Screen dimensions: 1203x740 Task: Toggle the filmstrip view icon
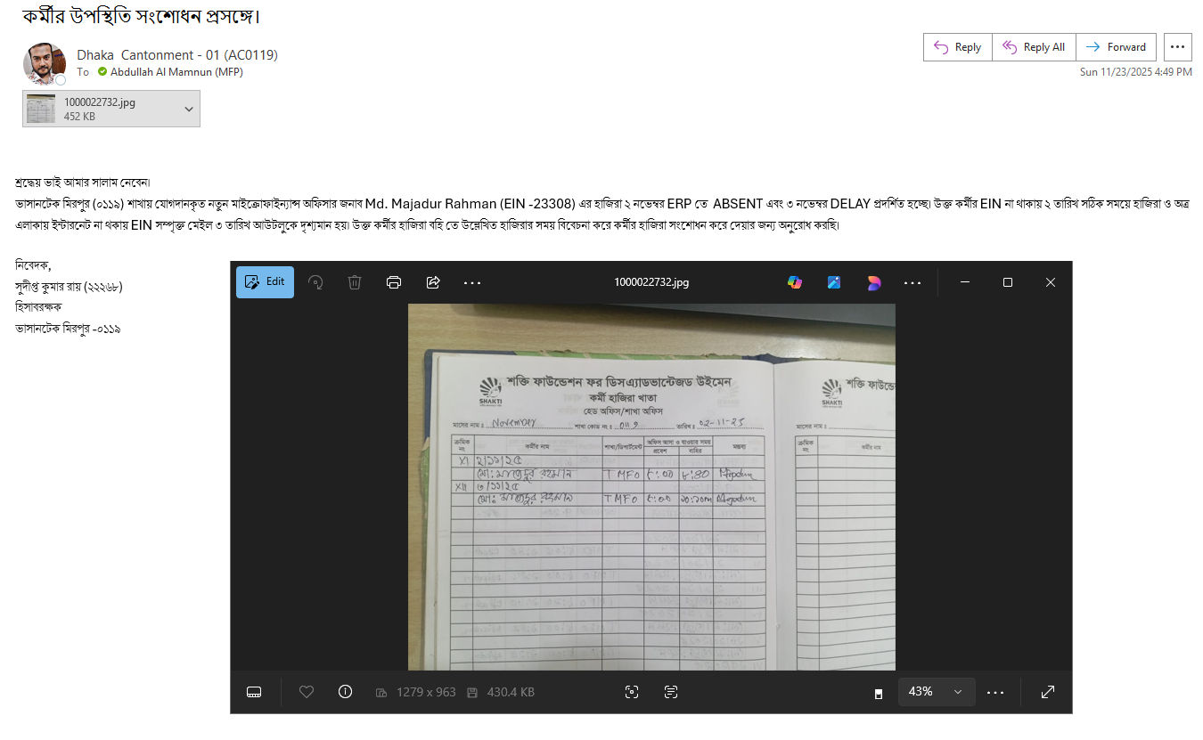(x=254, y=692)
